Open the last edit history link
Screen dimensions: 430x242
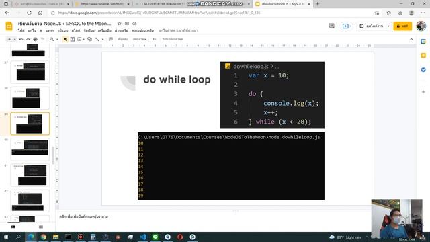[x=178, y=30]
